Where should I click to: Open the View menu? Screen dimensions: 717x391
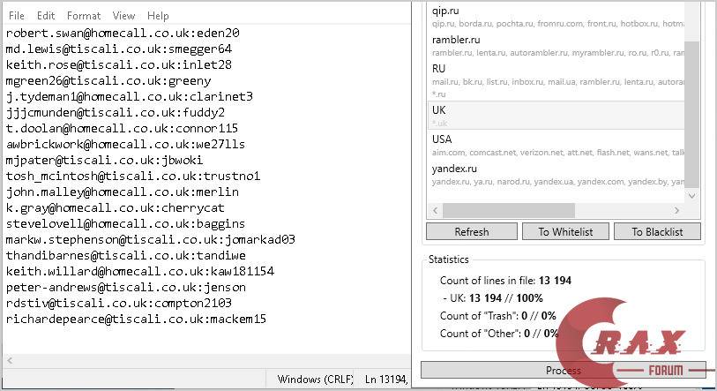click(123, 16)
